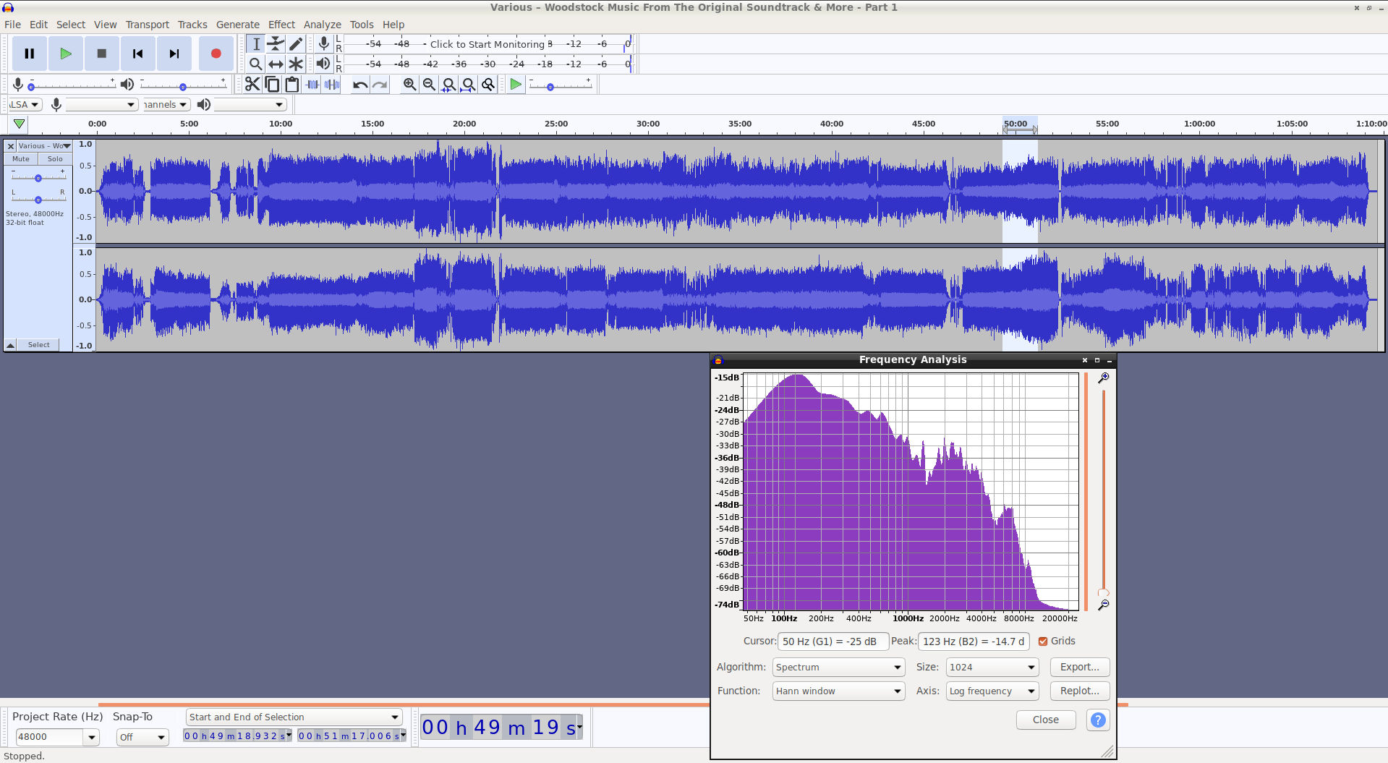This screenshot has height=763, width=1388.
Task: Click the Paste clipboard icon
Action: [292, 85]
